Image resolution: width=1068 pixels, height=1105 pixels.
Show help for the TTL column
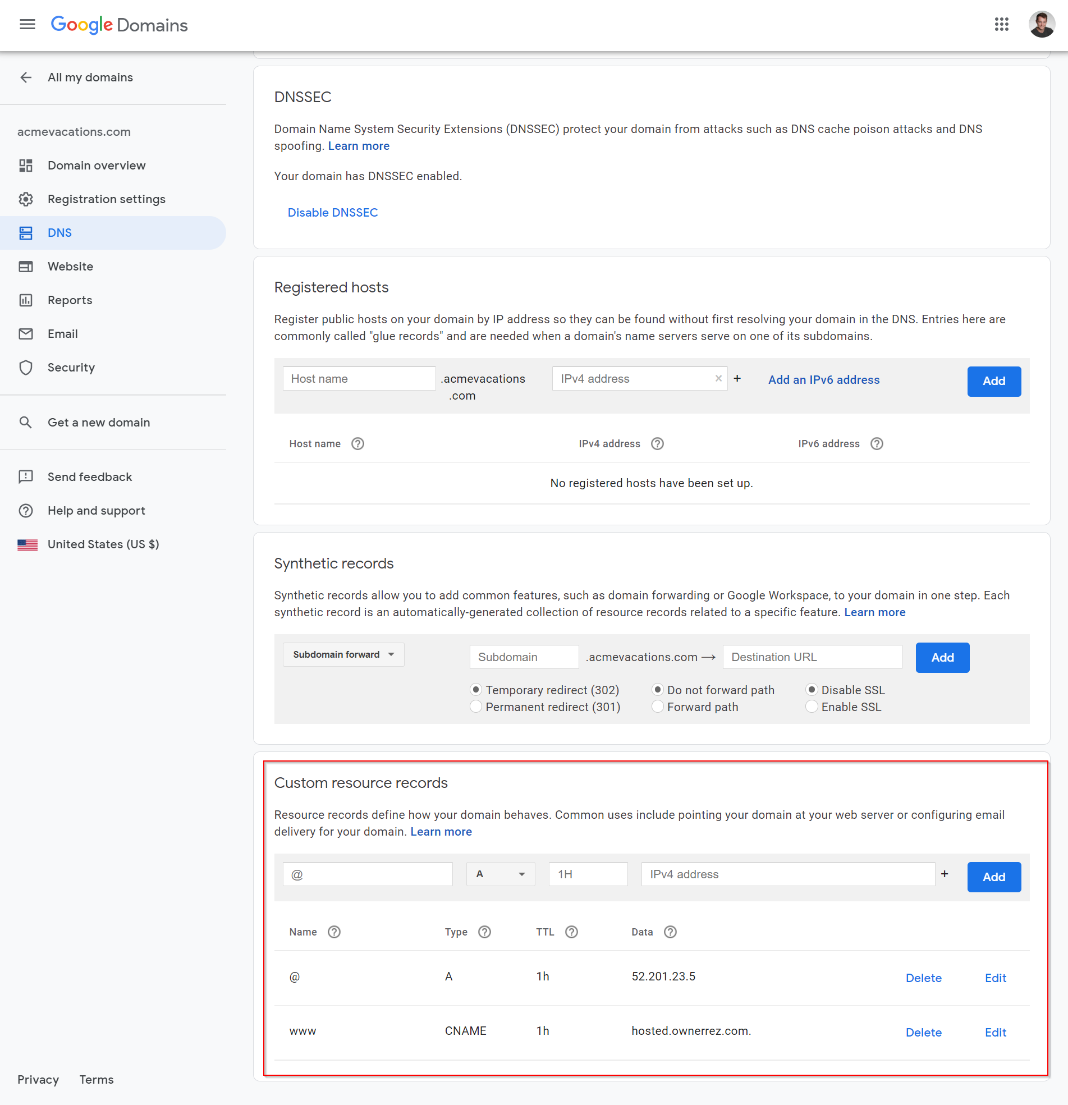pos(571,932)
